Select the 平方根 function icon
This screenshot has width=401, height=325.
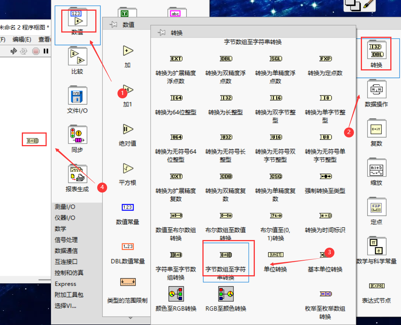coord(128,168)
